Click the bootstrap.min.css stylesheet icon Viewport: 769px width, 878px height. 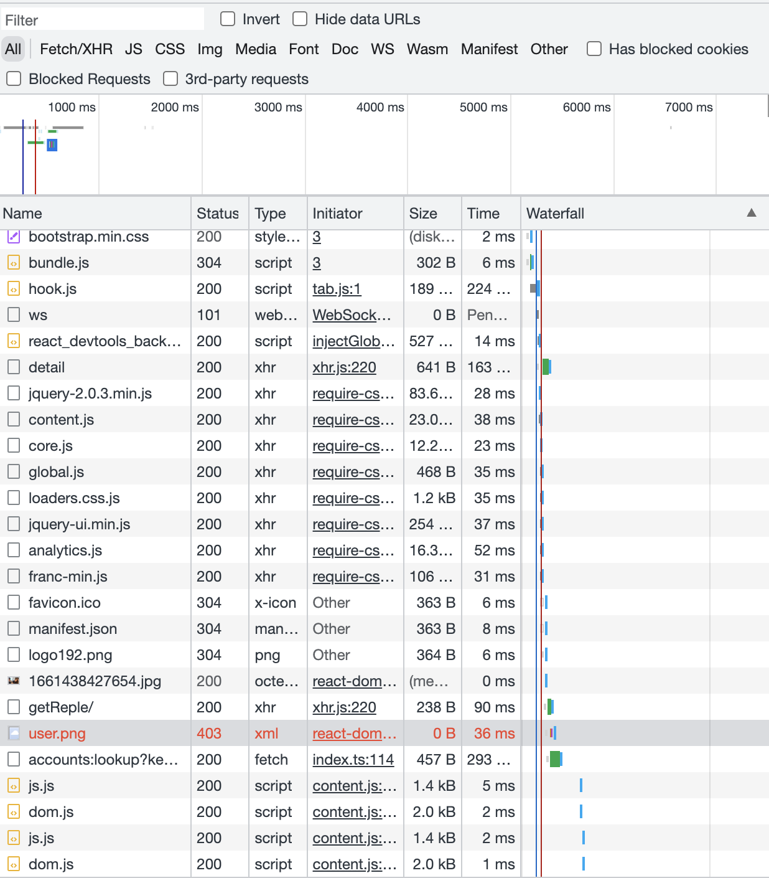14,237
